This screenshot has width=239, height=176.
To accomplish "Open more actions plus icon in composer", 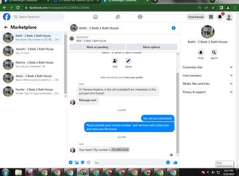I will coord(71,163).
